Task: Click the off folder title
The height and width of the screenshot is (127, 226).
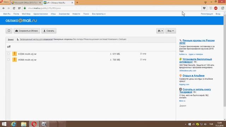Action: click(9, 47)
